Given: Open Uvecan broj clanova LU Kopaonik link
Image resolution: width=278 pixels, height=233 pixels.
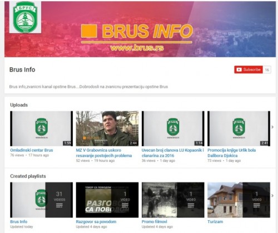Looking at the screenshot, I should [x=173, y=153].
